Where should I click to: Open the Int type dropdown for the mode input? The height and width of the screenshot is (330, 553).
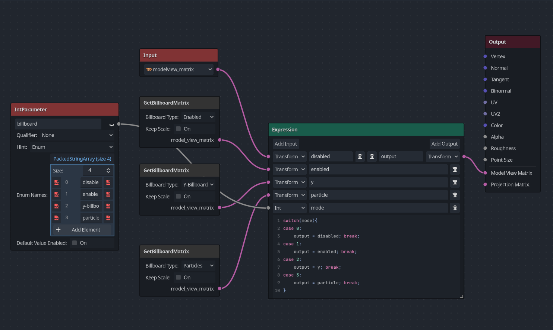click(x=290, y=208)
